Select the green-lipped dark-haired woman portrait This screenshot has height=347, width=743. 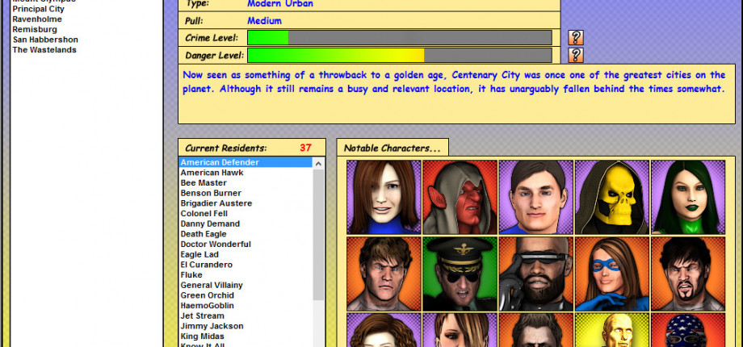(688, 197)
